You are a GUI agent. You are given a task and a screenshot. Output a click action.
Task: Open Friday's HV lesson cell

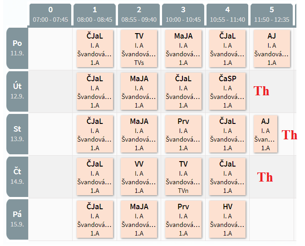click(227, 220)
